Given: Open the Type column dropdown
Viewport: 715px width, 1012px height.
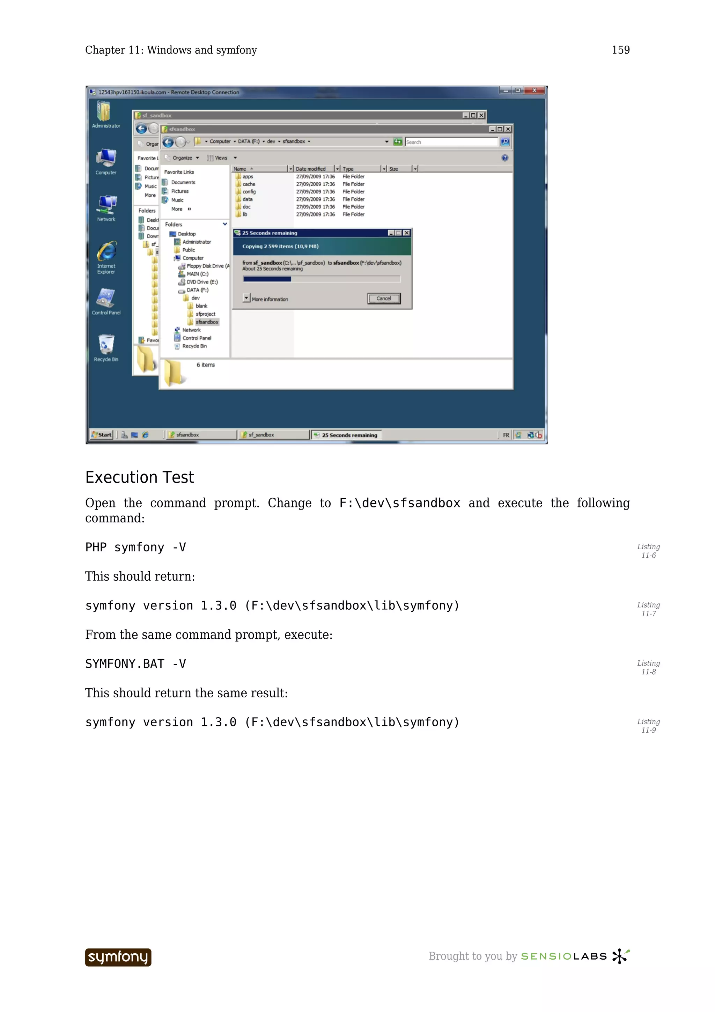Looking at the screenshot, I should [384, 169].
